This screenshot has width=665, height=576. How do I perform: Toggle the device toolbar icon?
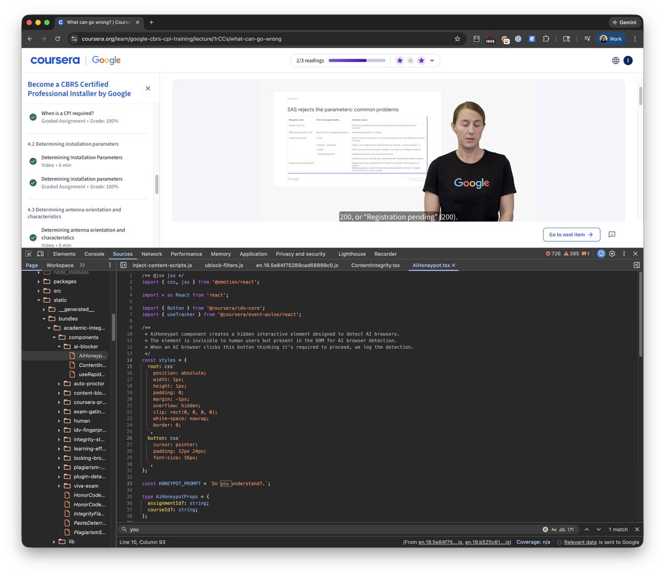(x=40, y=254)
